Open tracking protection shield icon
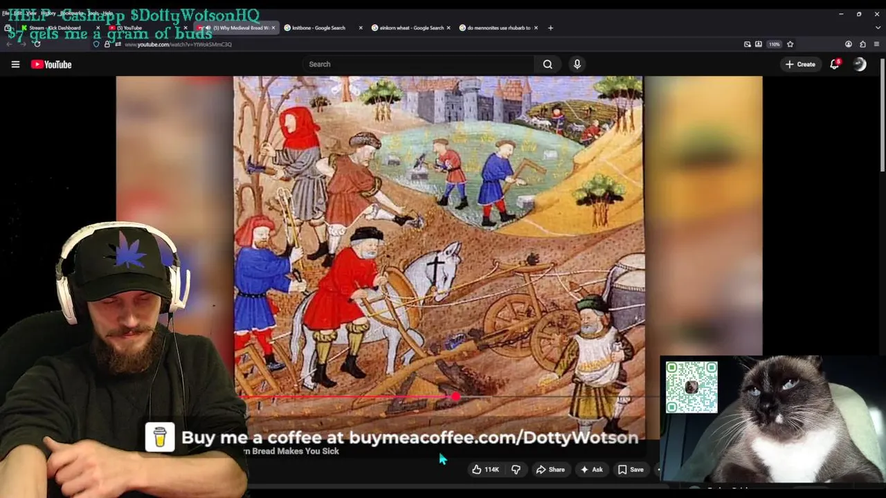Viewport: 886px width, 498px height. (96, 44)
